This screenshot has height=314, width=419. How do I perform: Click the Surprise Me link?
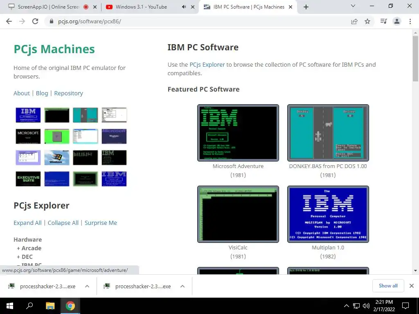tap(101, 223)
